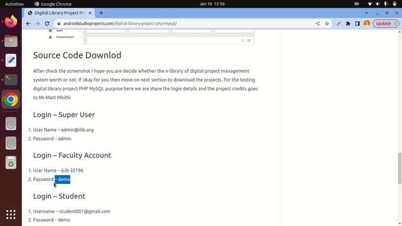Click the Login – Faculty Account heading
The image size is (402, 226).
(x=72, y=155)
